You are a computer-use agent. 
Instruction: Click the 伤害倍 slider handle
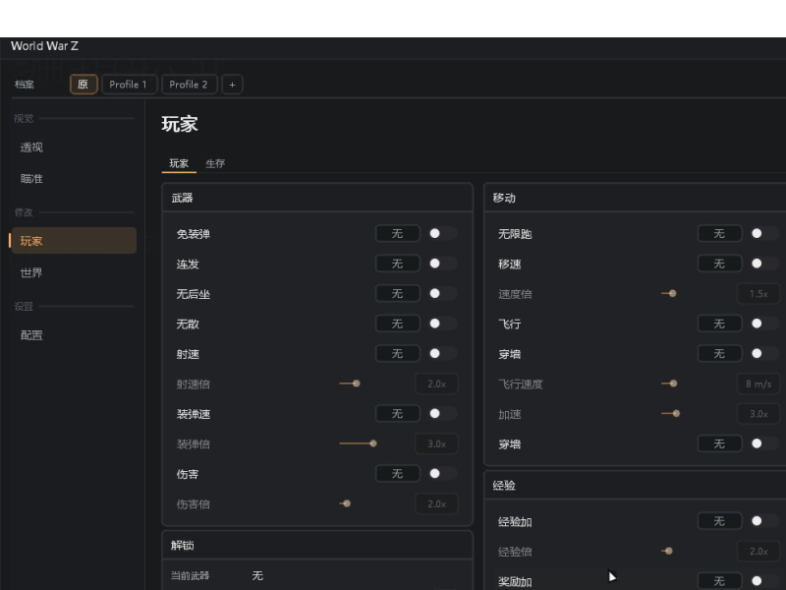347,503
